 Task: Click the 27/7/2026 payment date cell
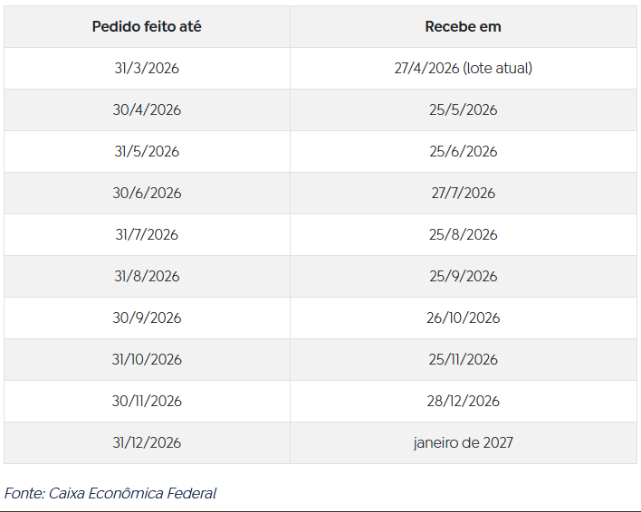point(463,193)
